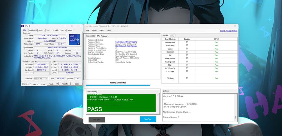Click the Core Speed 3700.00 MHz field

41,64
